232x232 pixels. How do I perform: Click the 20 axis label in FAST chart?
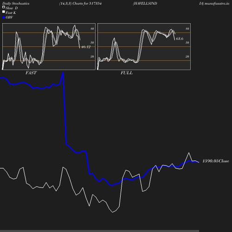click(92, 57)
